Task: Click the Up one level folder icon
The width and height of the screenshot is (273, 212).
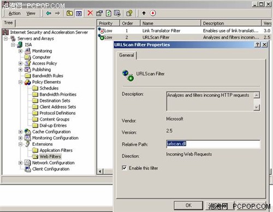Action: (x=69, y=13)
